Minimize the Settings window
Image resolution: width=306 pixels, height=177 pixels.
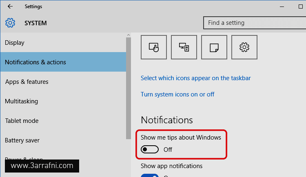[282, 7]
